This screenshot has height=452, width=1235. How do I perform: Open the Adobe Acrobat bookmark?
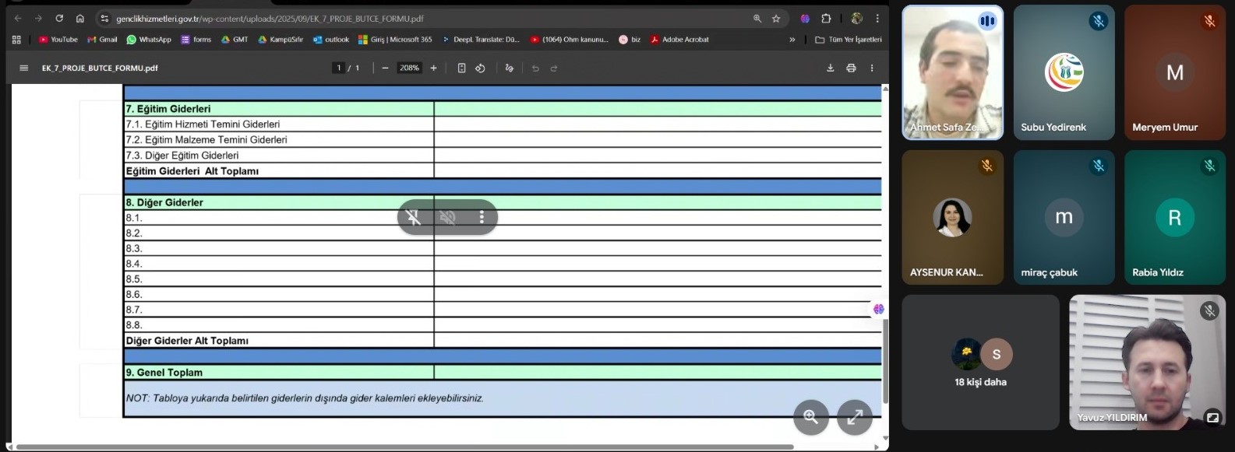[679, 40]
